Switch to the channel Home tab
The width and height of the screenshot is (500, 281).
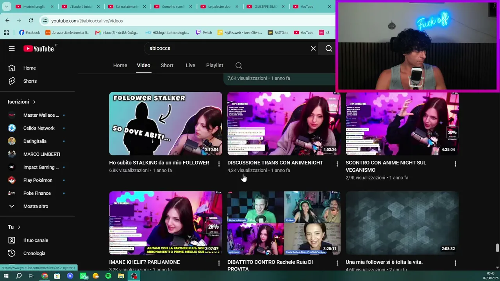pyautogui.click(x=120, y=66)
